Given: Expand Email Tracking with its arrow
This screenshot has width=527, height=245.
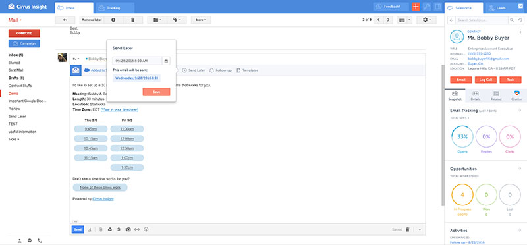Looking at the screenshot, I should [519, 110].
